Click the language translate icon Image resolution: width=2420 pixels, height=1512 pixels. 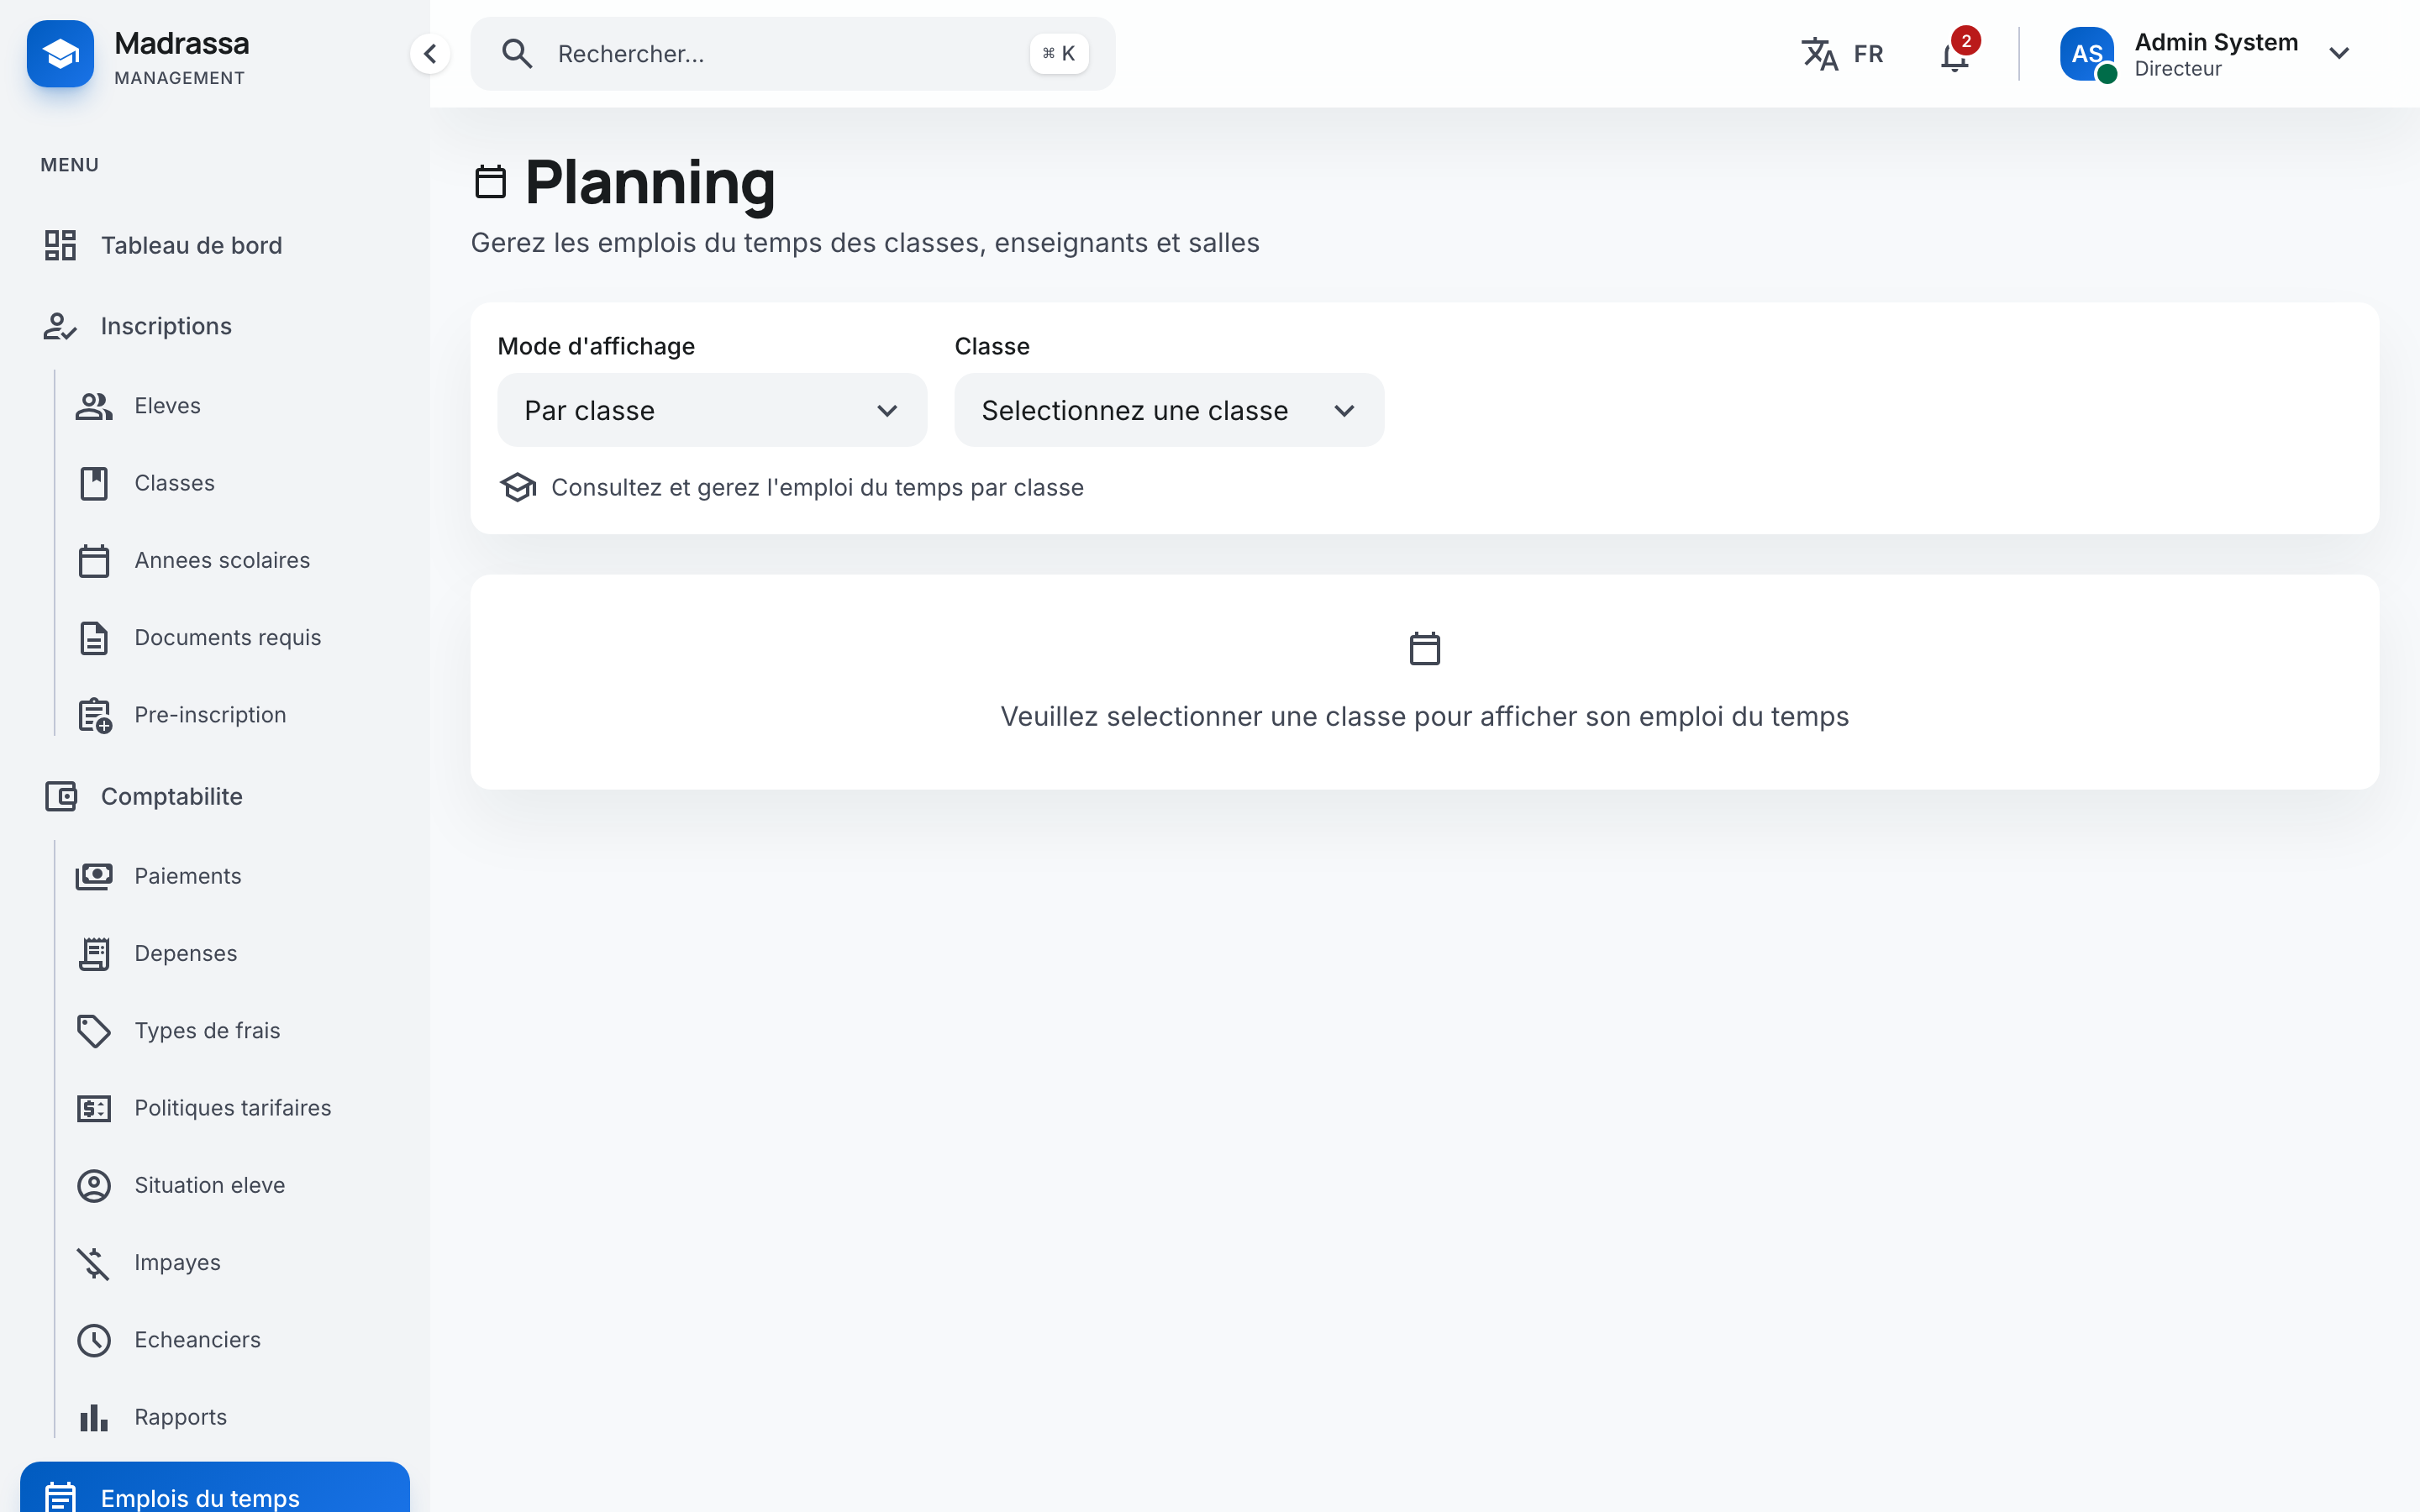[1820, 54]
